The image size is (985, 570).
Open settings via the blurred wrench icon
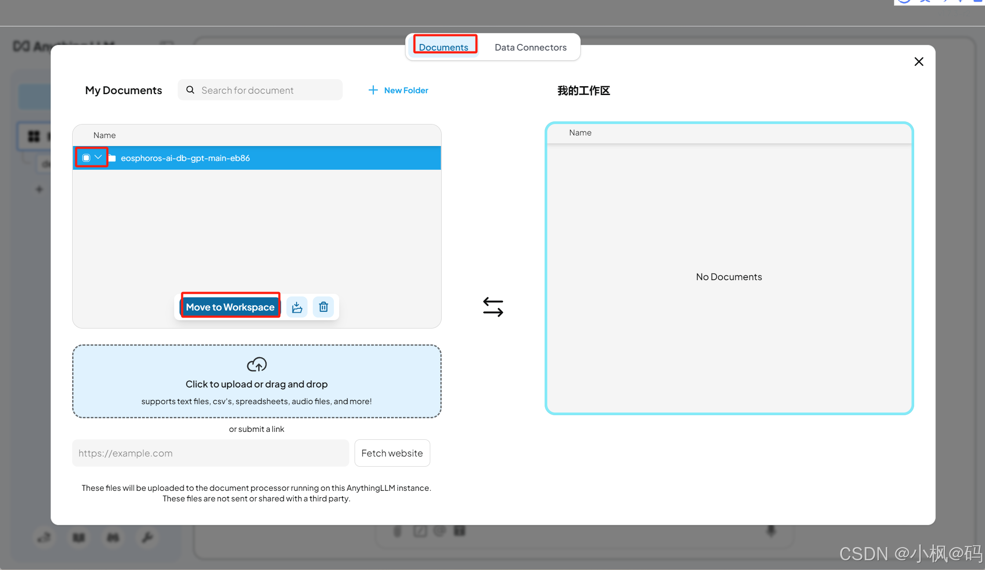[147, 537]
